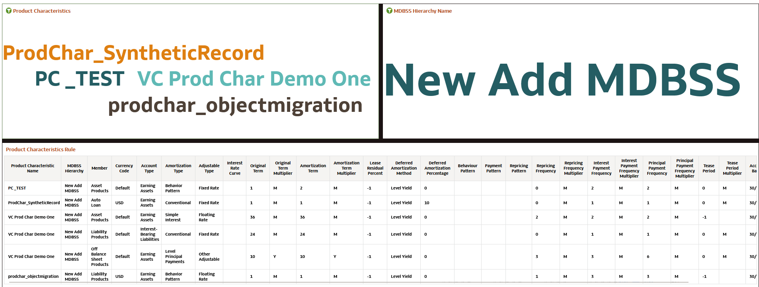Click the Original Term column header
759x287 pixels.
258,168
